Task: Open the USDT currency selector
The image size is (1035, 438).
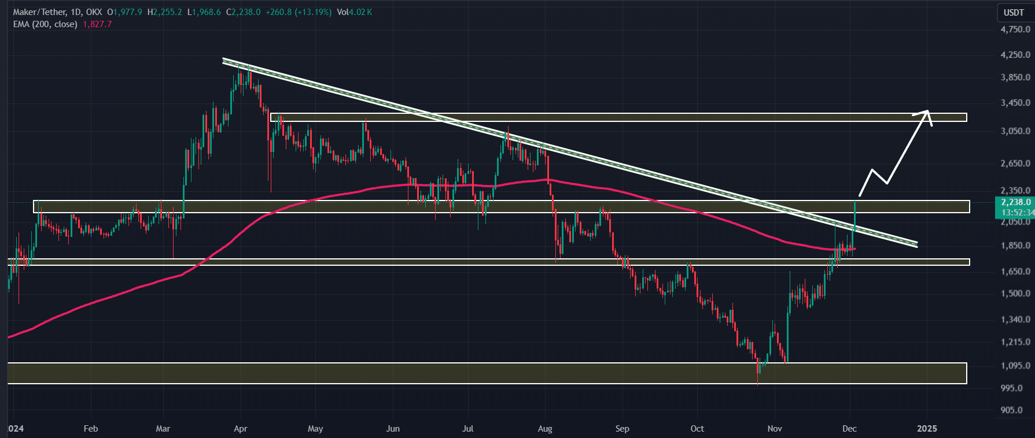Action: 1014,12
